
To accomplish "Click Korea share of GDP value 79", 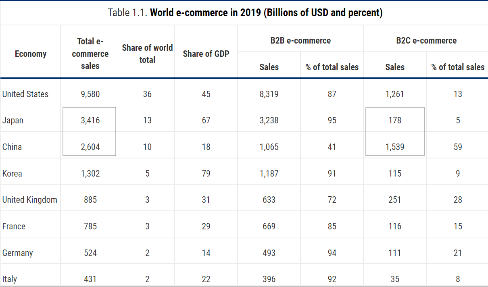I will point(206,174).
